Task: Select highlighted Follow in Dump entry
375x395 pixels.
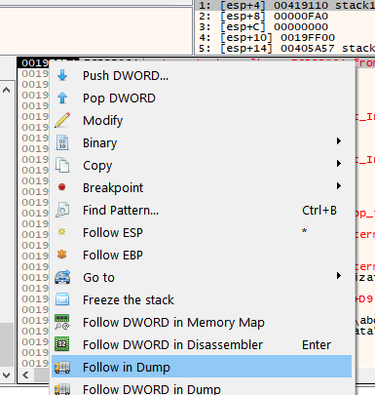Action: (x=202, y=367)
